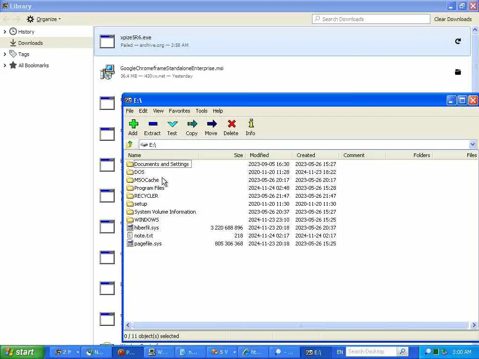This screenshot has width=479, height=359.
Task: Select the System Volume Information folder
Action: click(x=165, y=212)
